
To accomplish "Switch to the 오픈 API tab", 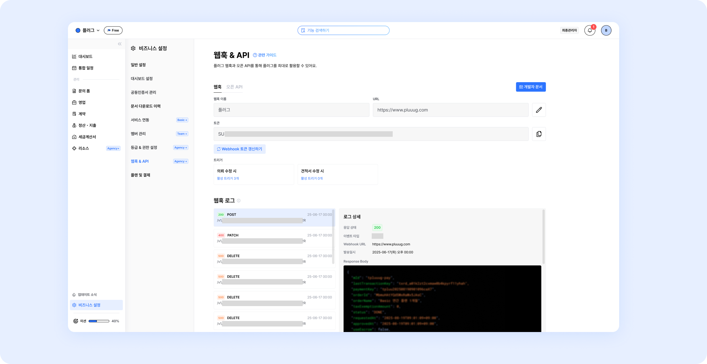I will coord(234,87).
